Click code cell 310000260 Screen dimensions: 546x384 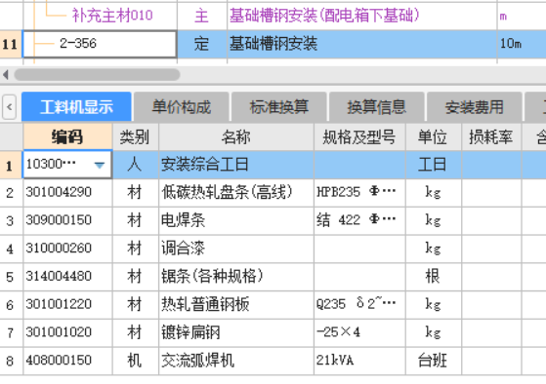tap(67, 249)
